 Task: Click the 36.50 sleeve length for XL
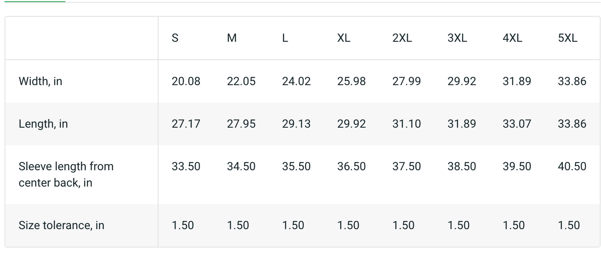click(351, 167)
